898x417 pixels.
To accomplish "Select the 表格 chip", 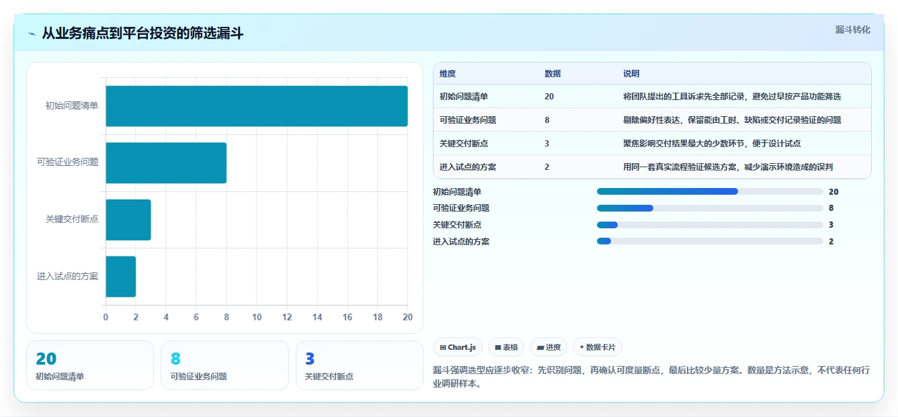I will 506,347.
